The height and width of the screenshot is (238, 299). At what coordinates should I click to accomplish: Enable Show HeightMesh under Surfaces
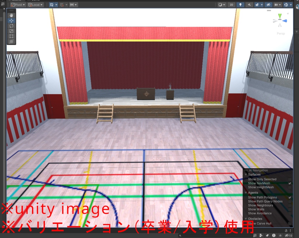289,187
